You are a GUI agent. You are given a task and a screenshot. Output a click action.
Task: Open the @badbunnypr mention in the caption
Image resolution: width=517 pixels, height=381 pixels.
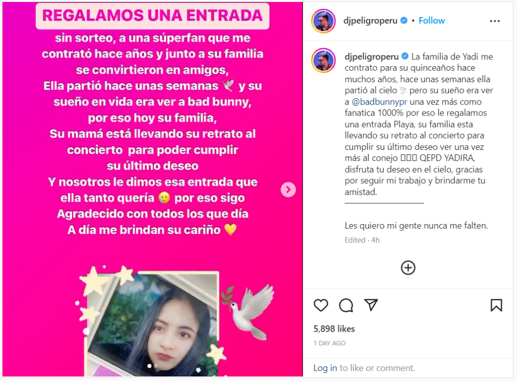(x=379, y=101)
